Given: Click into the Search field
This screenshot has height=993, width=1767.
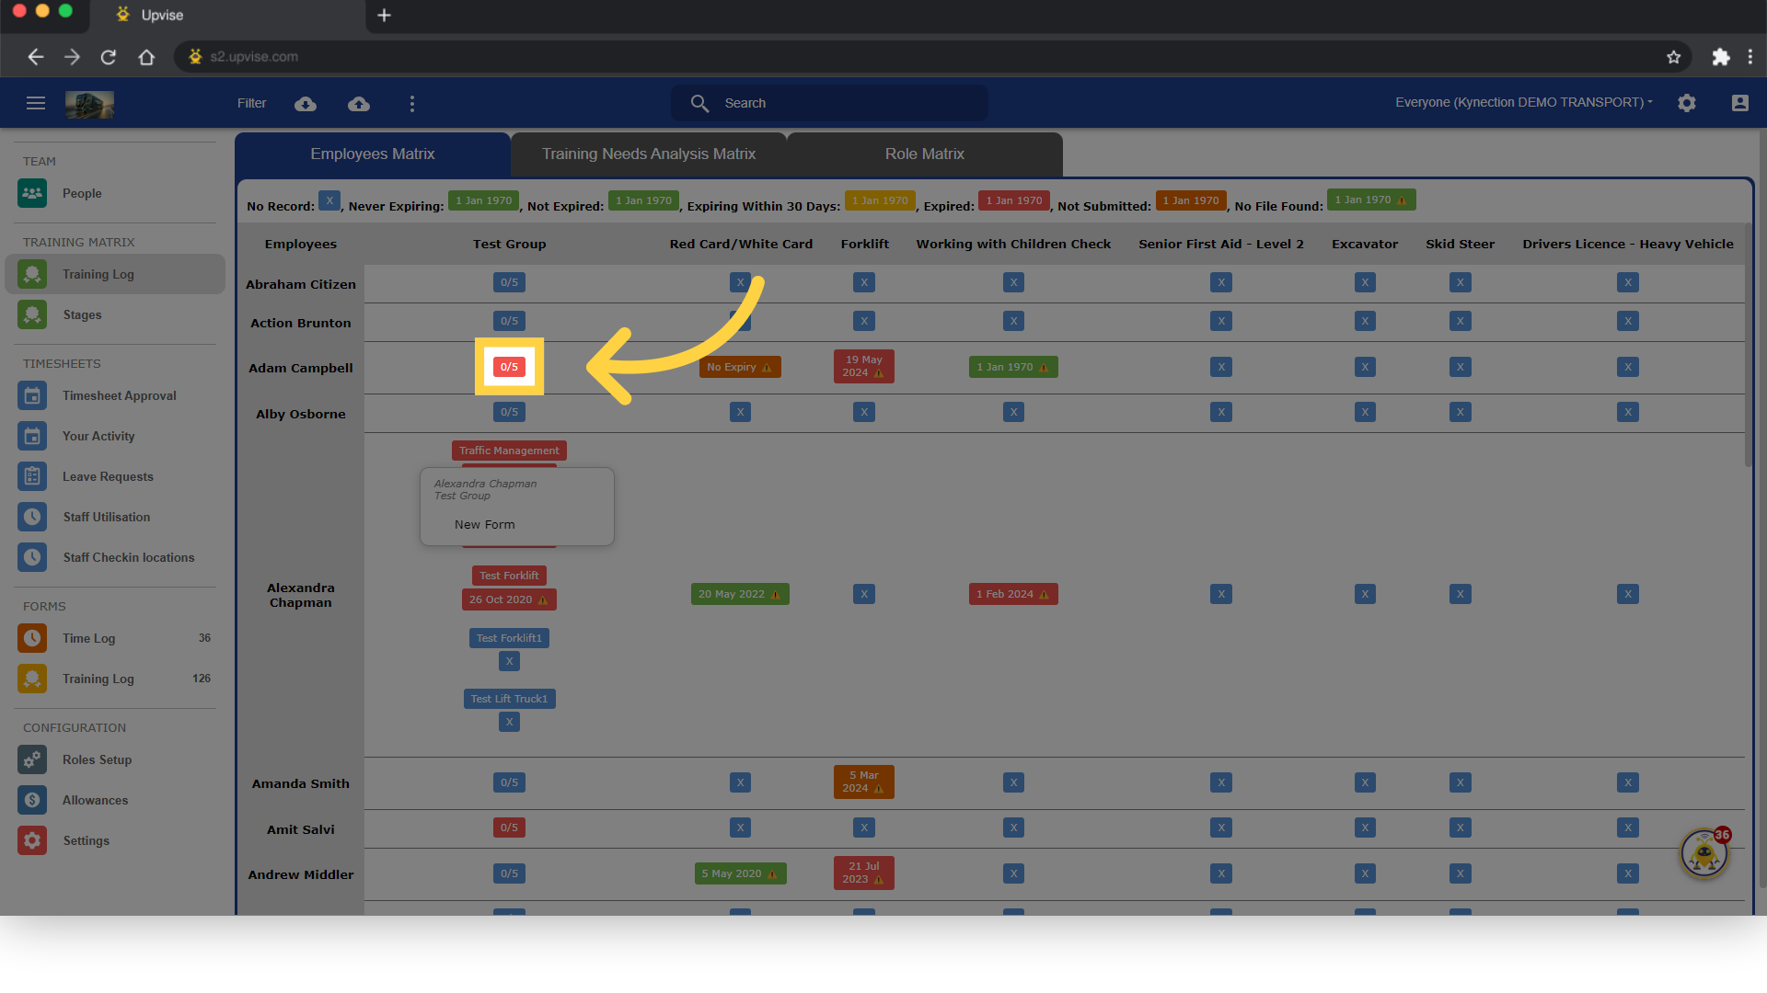Looking at the screenshot, I should click(828, 103).
